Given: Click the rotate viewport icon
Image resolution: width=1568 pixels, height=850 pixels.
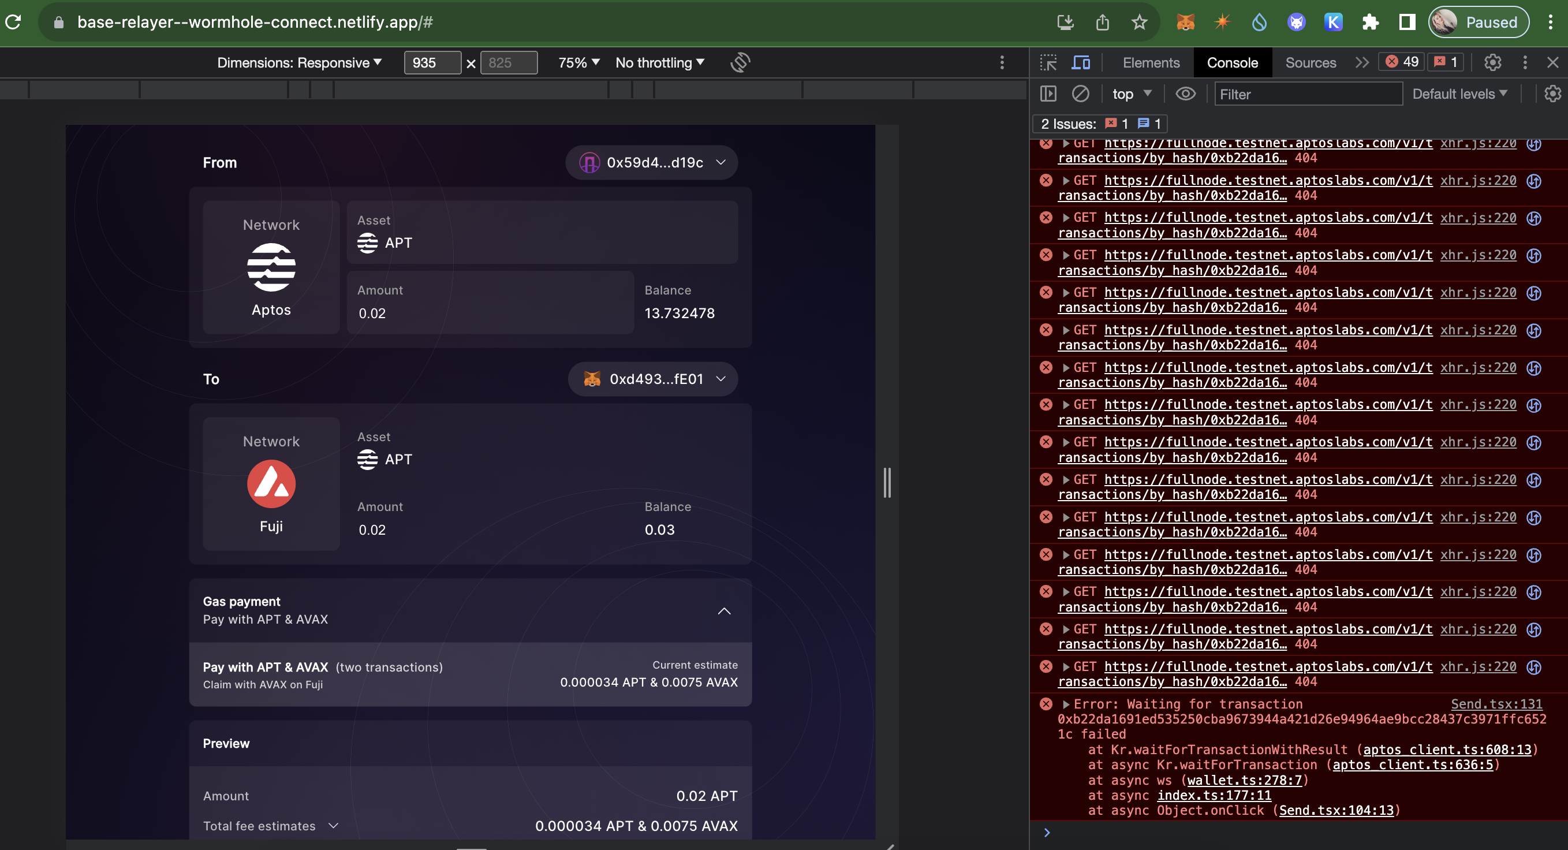Looking at the screenshot, I should 740,63.
